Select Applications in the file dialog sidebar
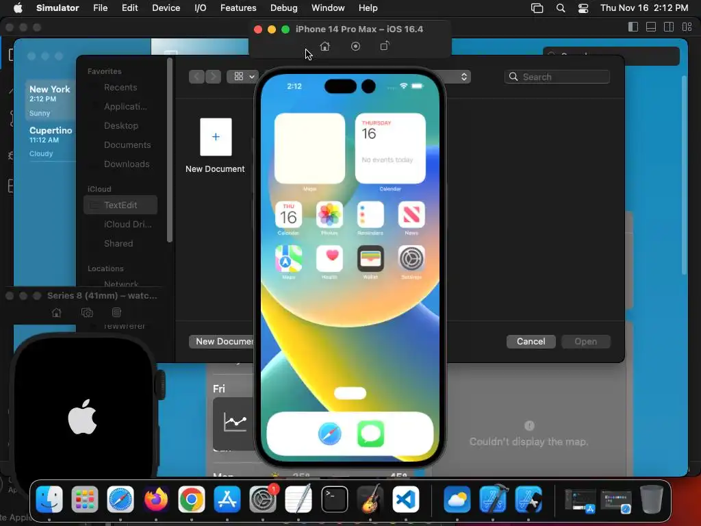Image resolution: width=701 pixels, height=526 pixels. [x=120, y=106]
